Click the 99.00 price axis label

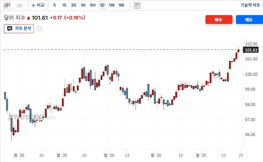coord(251,89)
